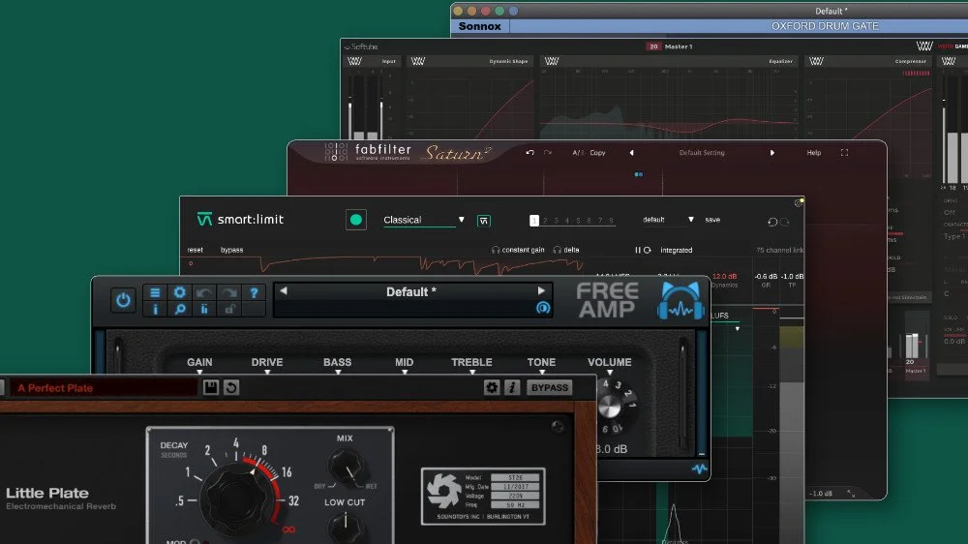This screenshot has height=544, width=968.
Task: Click the smart:limit logo icon
Action: [x=204, y=219]
